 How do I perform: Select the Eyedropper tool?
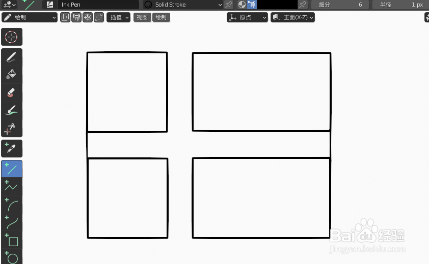pos(12,148)
